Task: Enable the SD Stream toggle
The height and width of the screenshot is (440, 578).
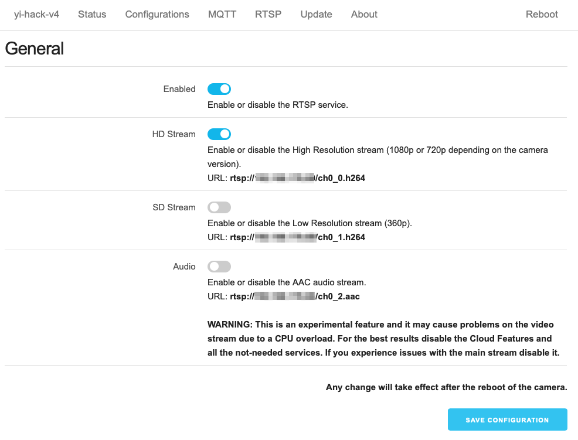Action: click(x=219, y=207)
